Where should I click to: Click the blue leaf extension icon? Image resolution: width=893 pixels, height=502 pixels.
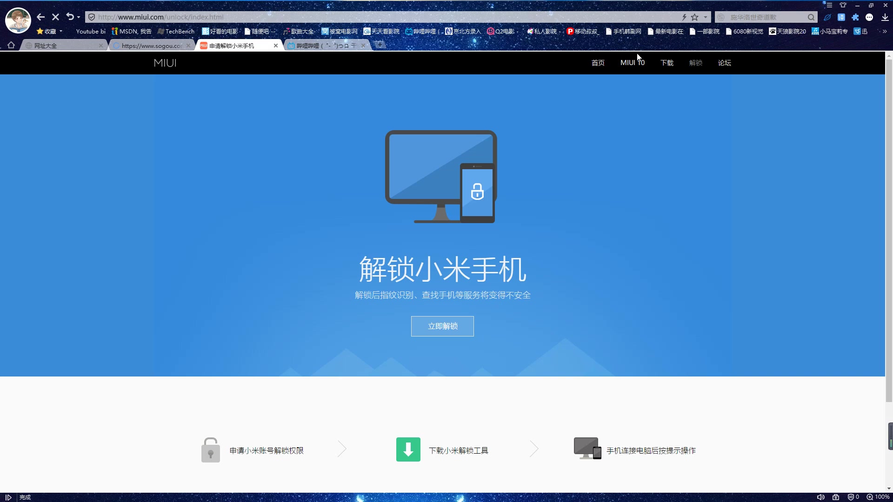point(827,17)
